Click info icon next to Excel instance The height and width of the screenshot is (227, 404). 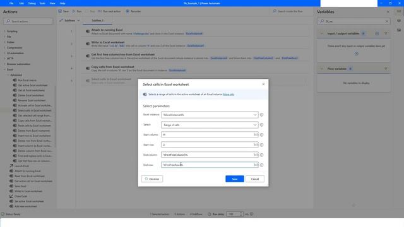point(261,115)
